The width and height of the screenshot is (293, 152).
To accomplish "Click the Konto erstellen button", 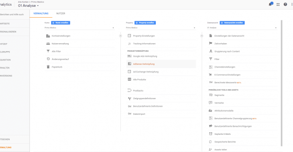I will point(61,23).
